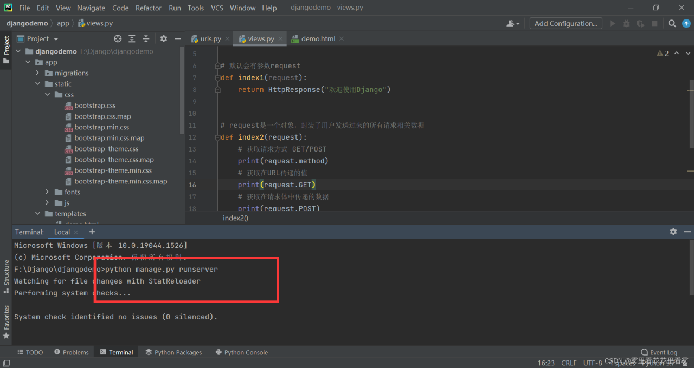Click the djangodemo breadcrumb in navigation bar
This screenshot has width=694, height=368.
click(27, 23)
